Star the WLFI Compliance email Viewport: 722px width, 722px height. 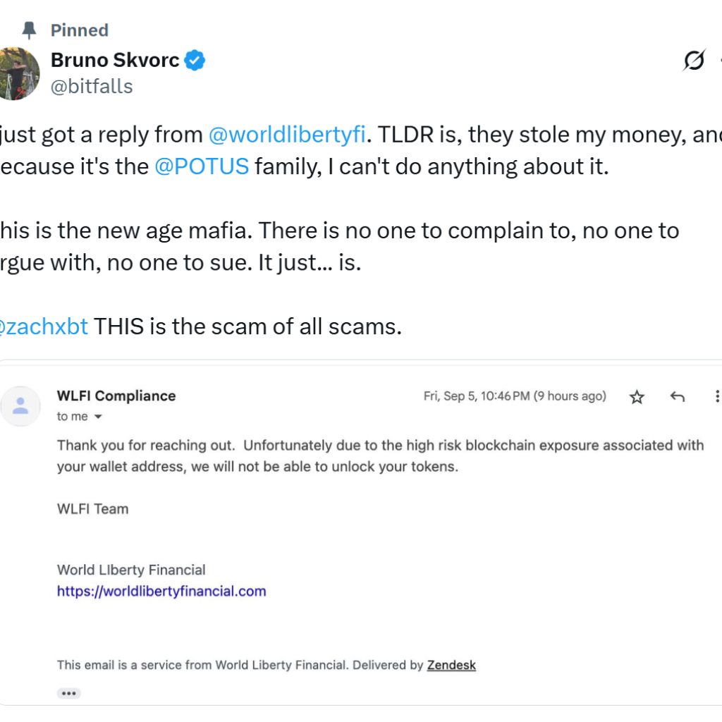[x=637, y=397]
